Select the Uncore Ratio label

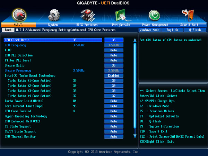click(15, 66)
